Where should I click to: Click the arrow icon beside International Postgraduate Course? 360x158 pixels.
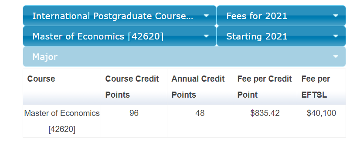[206, 16]
